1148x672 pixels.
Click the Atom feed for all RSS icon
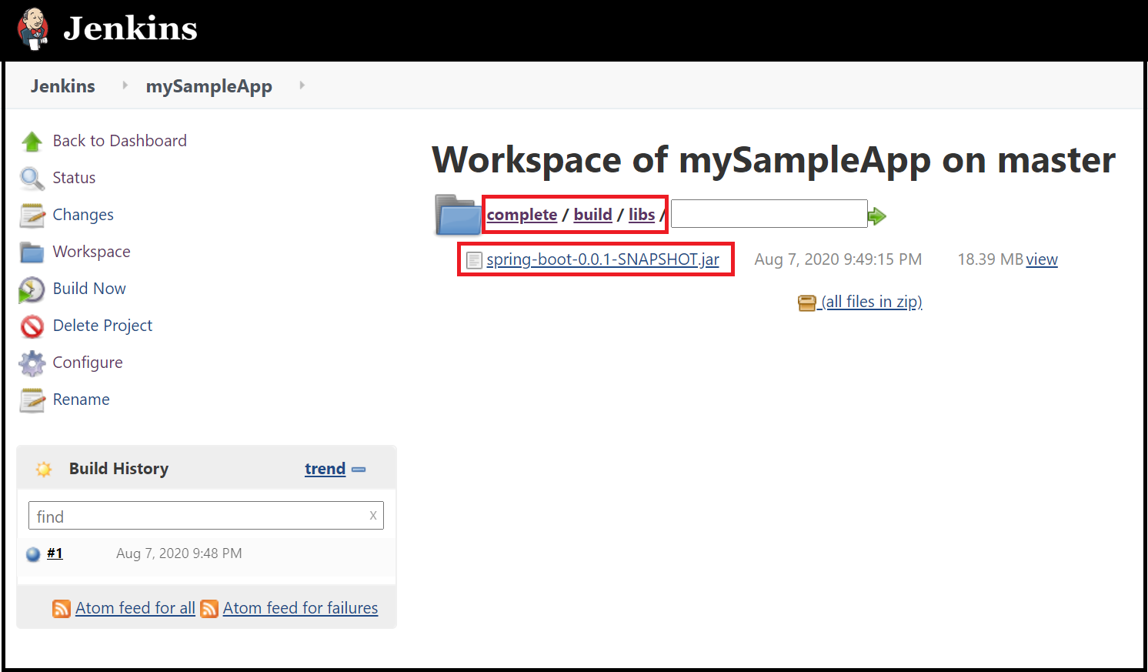[61, 608]
